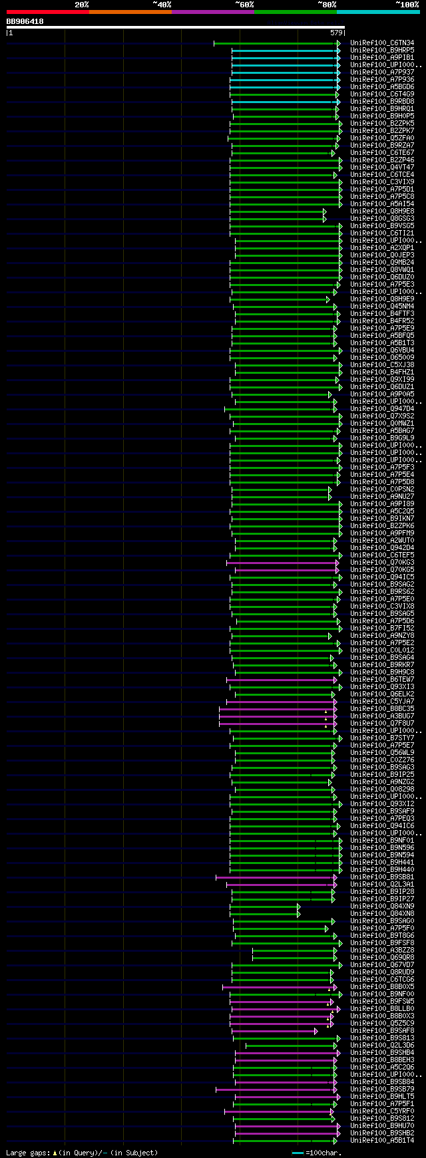Viewport: 426px width, 1158px height.
Task: Select the UniRef100_Q45NM4 label
Action: coord(382,307)
